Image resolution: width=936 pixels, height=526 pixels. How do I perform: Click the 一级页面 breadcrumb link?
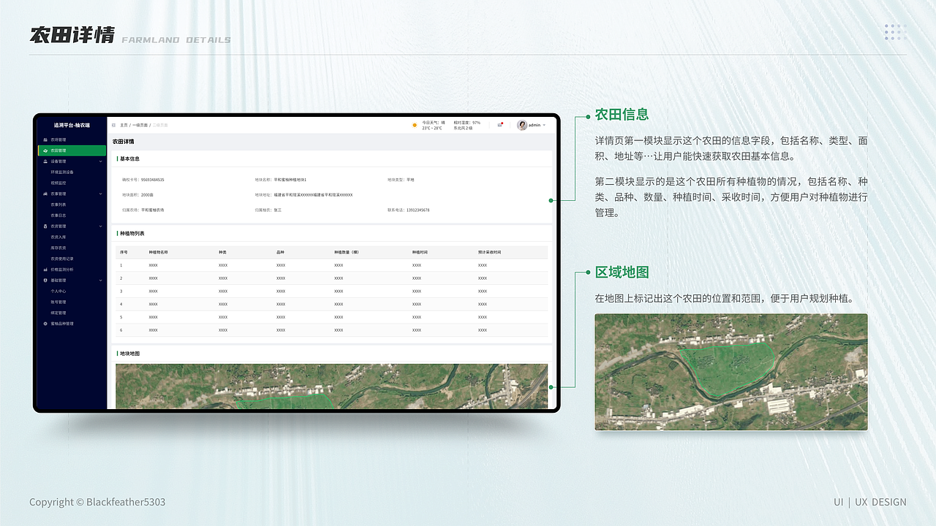point(140,125)
